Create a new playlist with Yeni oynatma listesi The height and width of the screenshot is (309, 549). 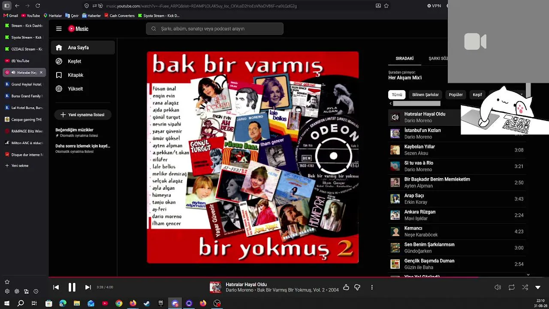(x=82, y=115)
